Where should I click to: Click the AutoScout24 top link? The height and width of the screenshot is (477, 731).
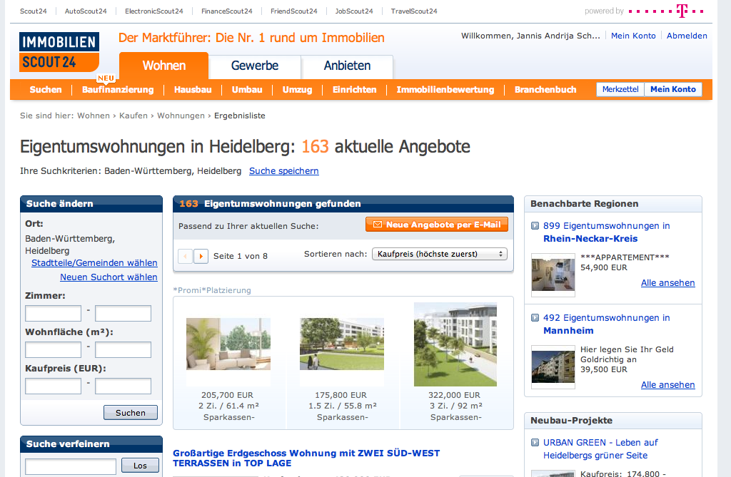[x=86, y=11]
